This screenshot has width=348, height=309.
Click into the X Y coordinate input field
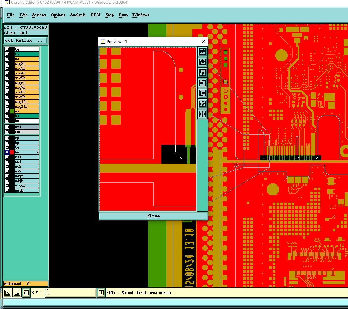click(71, 293)
